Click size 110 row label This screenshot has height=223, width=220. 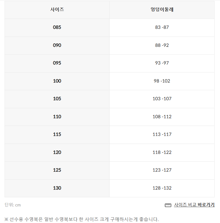click(57, 117)
